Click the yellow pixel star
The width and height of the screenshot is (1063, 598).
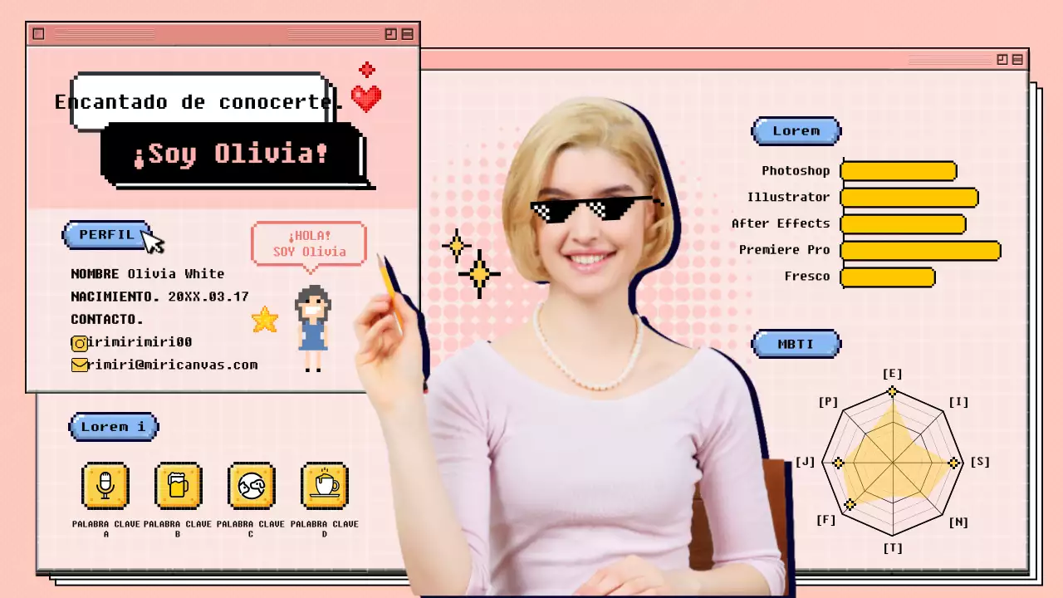click(x=265, y=320)
